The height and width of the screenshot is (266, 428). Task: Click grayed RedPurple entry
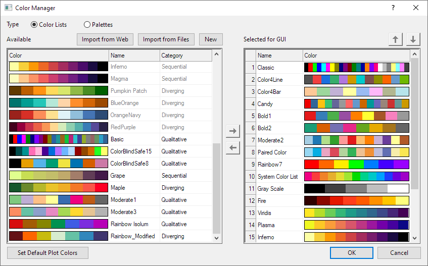[123, 127]
